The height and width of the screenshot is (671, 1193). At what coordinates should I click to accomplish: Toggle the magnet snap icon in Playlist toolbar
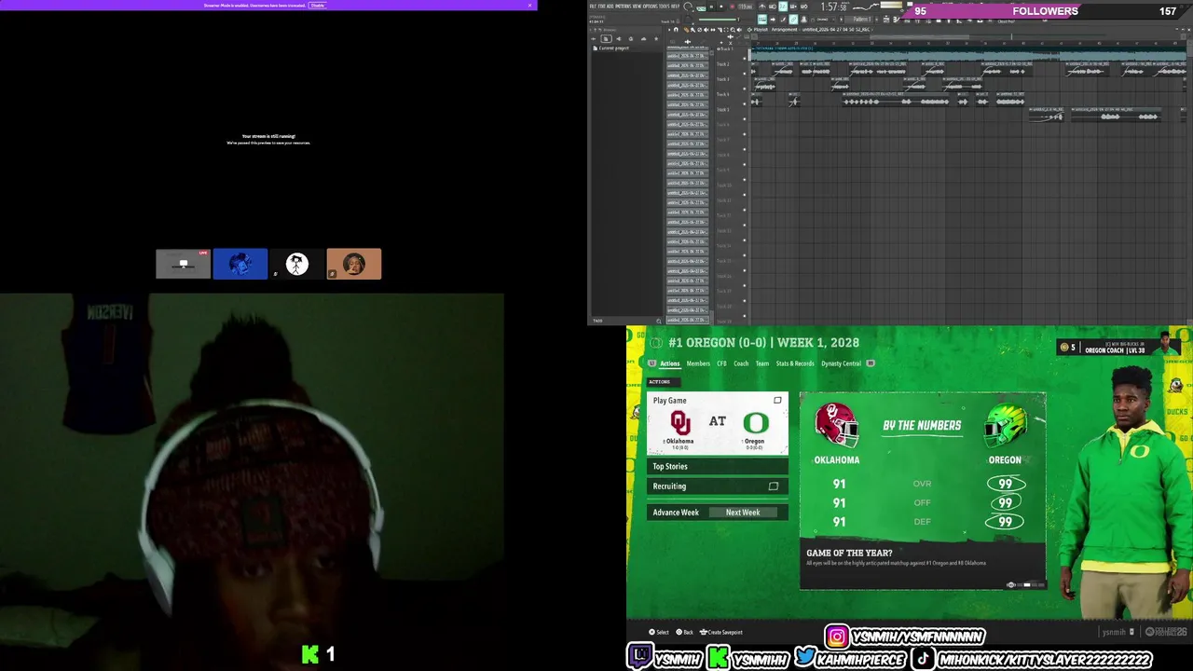(676, 30)
